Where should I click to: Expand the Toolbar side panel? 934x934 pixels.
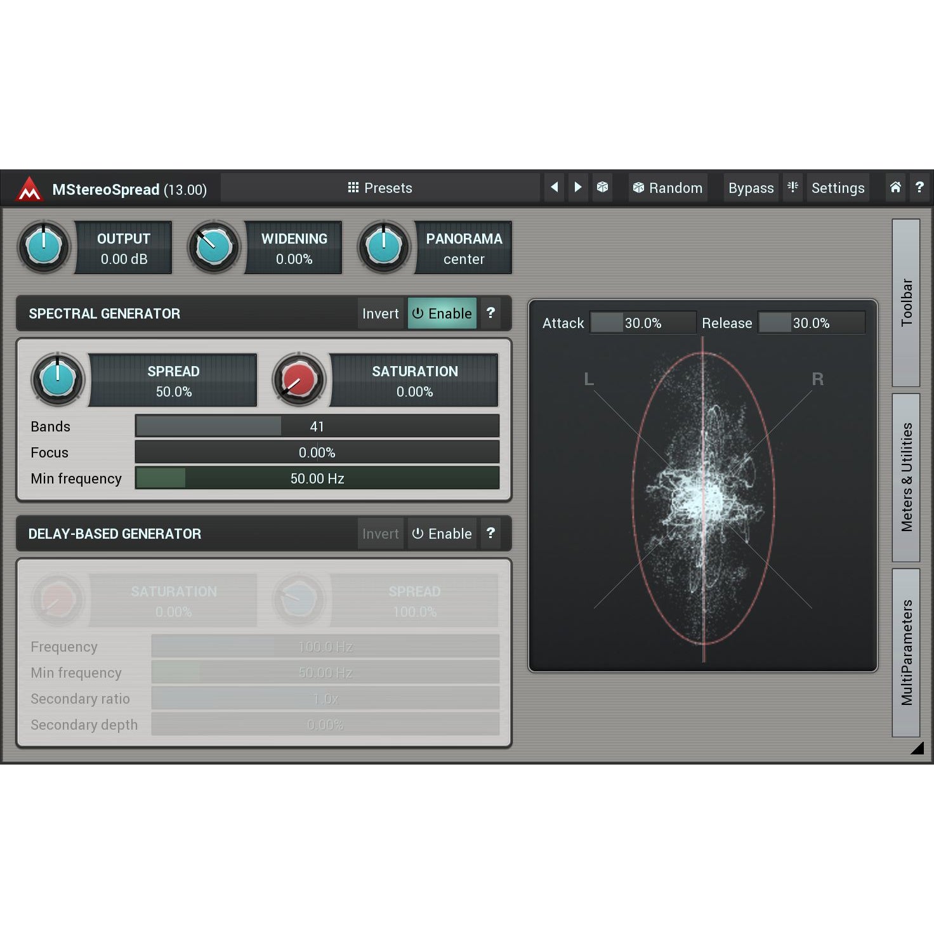(906, 303)
